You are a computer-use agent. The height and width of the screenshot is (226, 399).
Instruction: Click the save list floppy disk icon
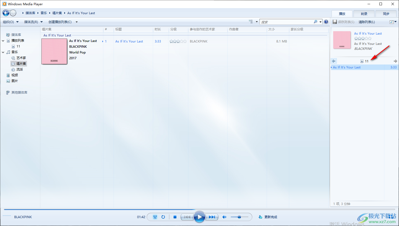pos(335,22)
